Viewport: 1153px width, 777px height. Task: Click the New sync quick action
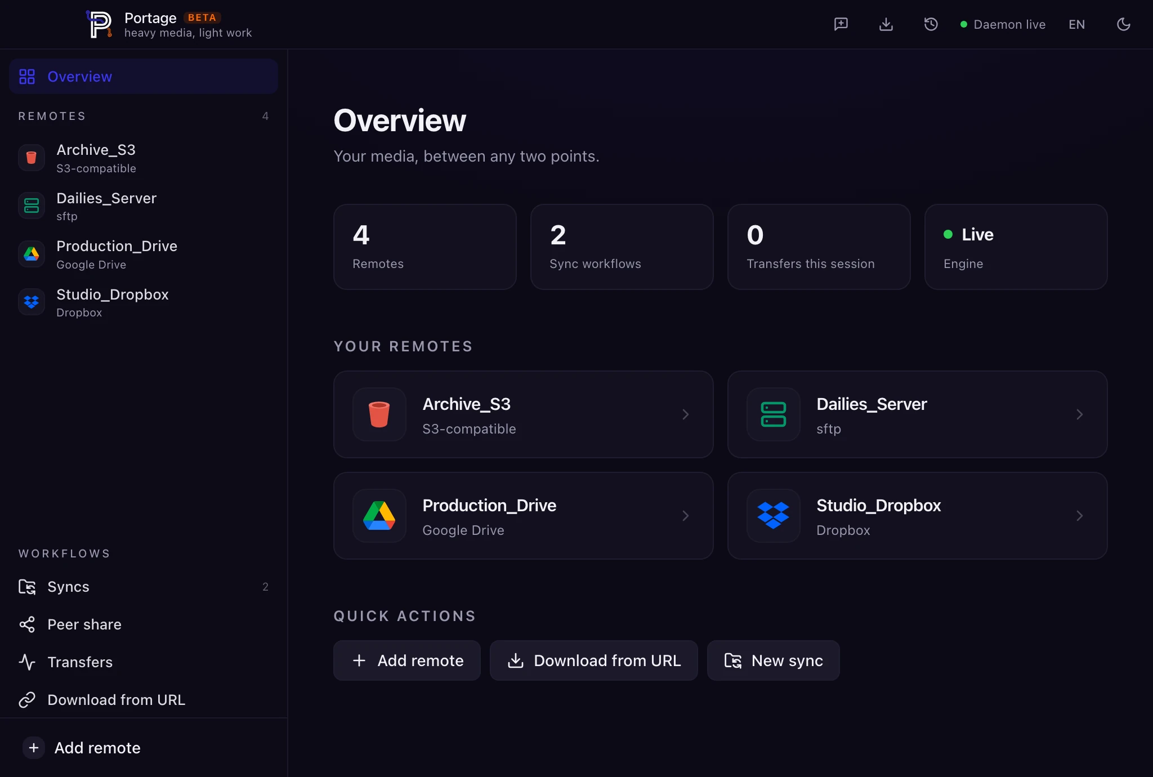pos(774,660)
